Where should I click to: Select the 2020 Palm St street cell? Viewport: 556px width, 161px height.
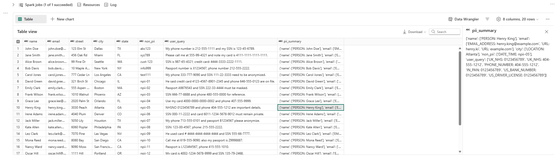click(x=80, y=101)
